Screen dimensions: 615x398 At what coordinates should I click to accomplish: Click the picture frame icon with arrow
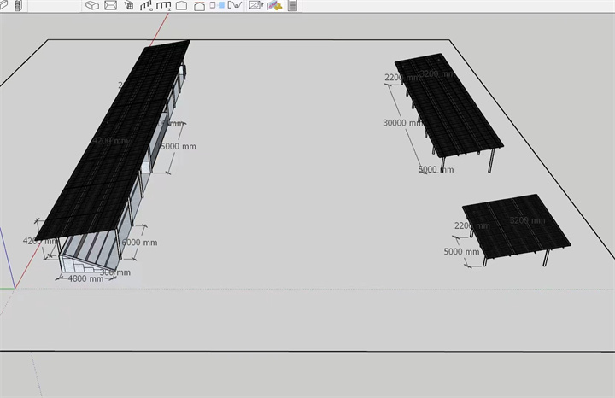[255, 5]
